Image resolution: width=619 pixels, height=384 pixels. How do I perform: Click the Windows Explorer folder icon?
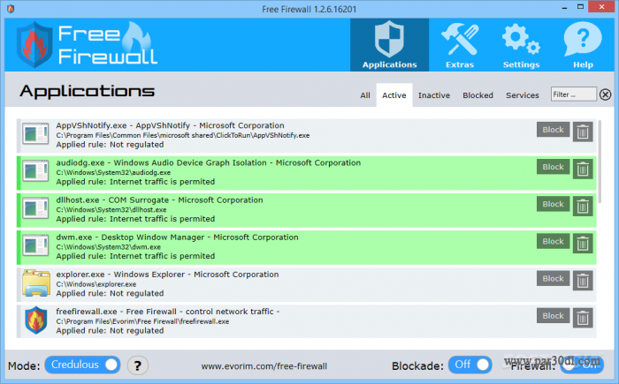tap(36, 282)
